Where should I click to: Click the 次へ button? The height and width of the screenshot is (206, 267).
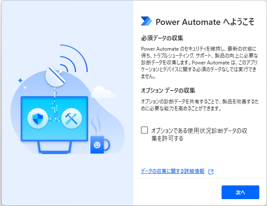[x=240, y=192]
